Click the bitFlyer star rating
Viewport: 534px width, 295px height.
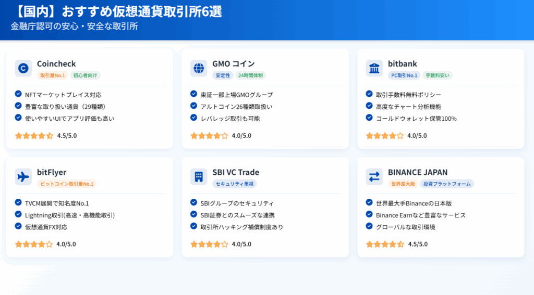click(x=34, y=244)
